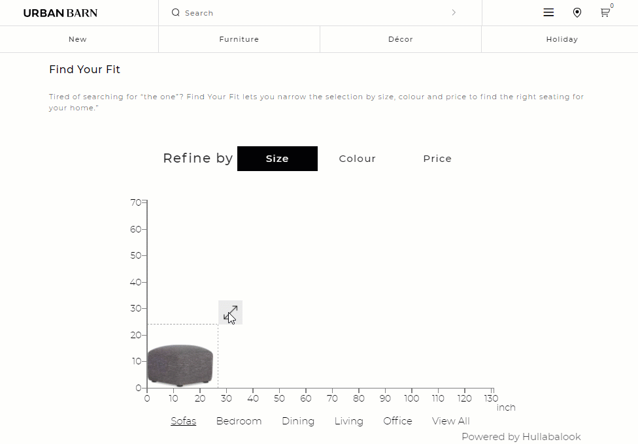Click the store locator pin icon
Image resolution: width=638 pixels, height=444 pixels.
pyautogui.click(x=577, y=12)
